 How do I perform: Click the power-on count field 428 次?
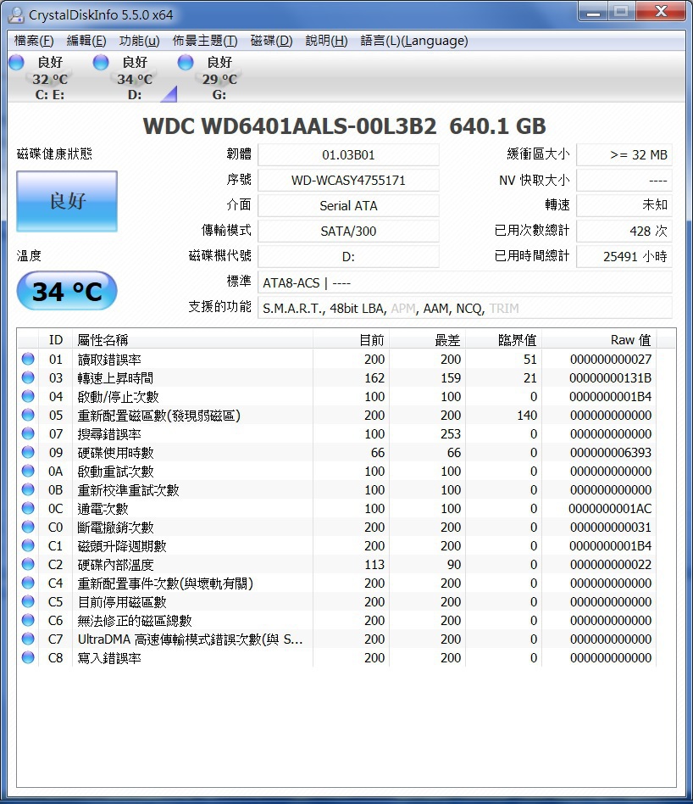point(624,232)
